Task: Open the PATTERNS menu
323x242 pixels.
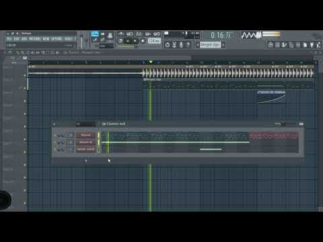Action: (x=35, y=39)
